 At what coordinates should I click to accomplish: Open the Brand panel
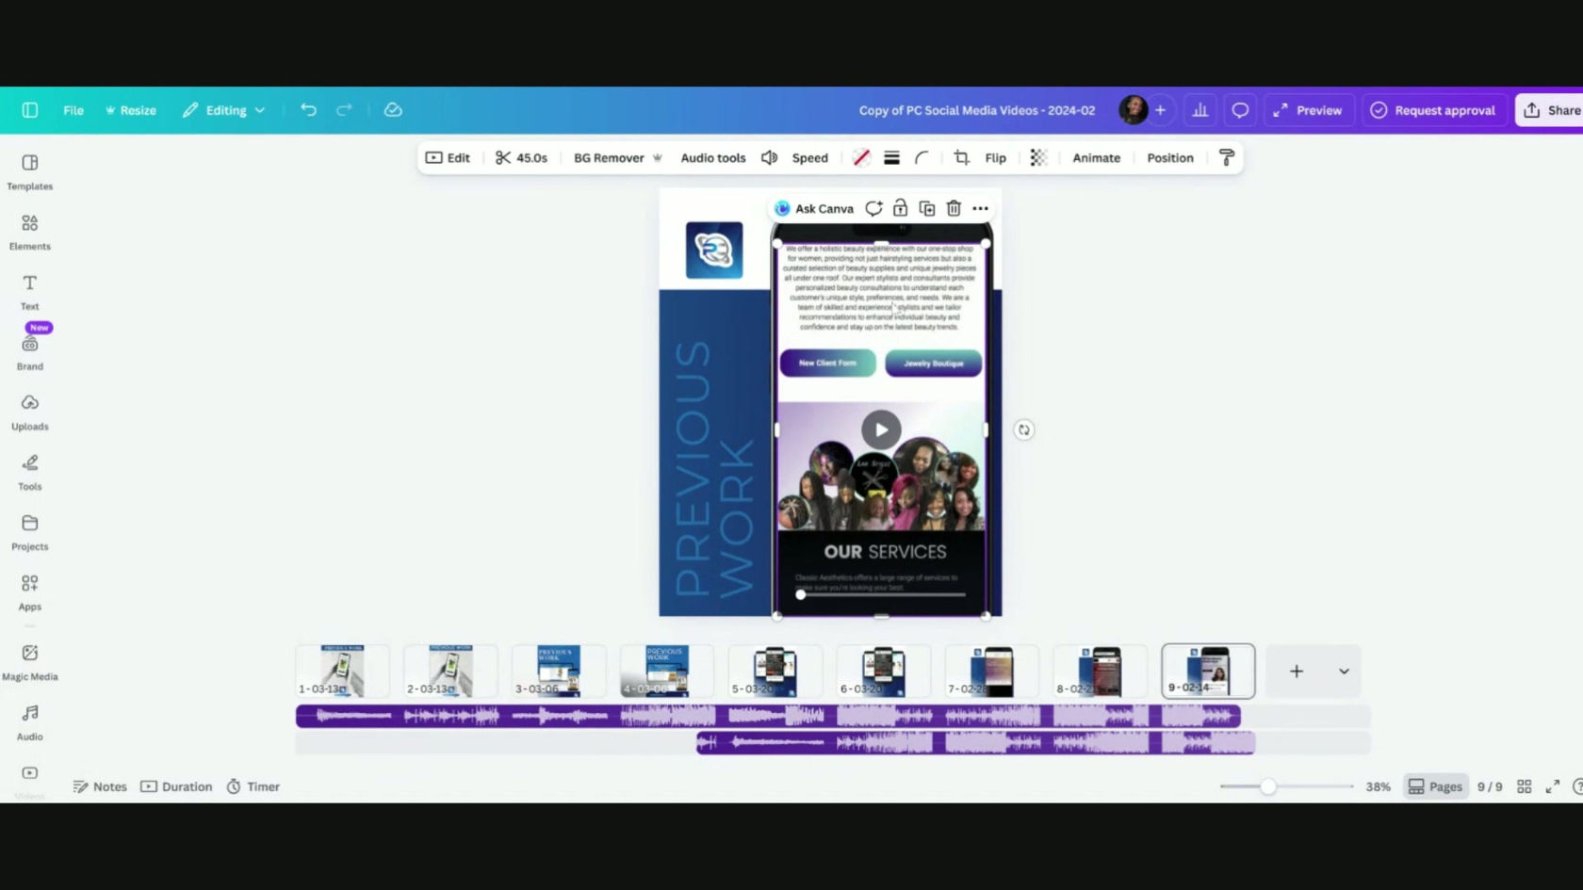30,353
